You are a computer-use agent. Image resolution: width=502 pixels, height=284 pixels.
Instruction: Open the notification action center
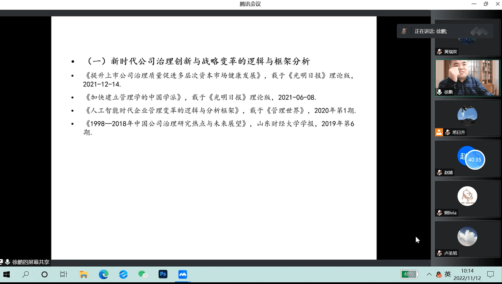[x=491, y=274]
